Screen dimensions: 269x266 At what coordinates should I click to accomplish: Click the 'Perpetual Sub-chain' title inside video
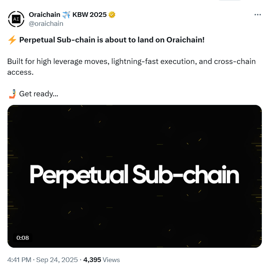pyautogui.click(x=134, y=176)
